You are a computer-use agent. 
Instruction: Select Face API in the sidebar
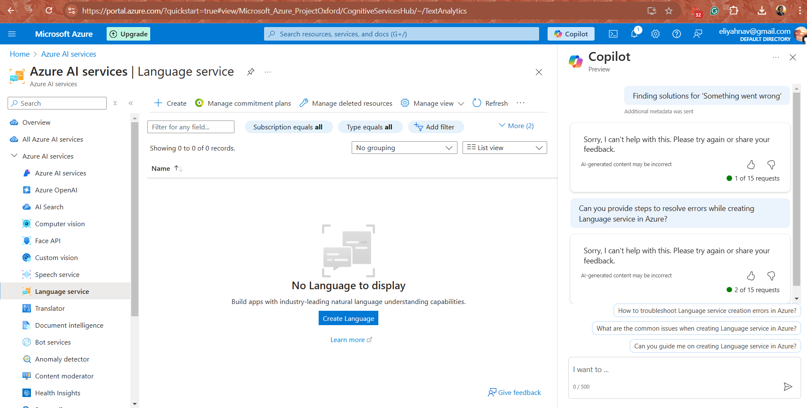tap(47, 241)
